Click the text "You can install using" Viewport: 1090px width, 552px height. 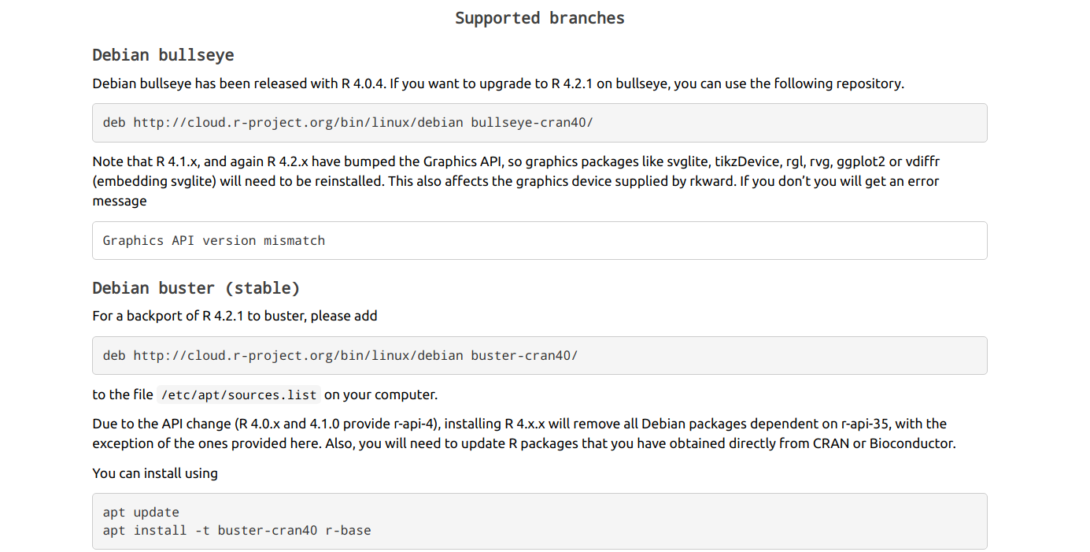coord(155,473)
